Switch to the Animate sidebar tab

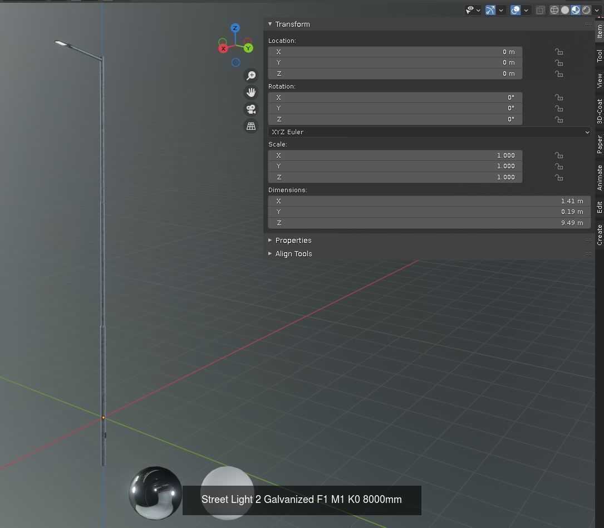click(600, 178)
